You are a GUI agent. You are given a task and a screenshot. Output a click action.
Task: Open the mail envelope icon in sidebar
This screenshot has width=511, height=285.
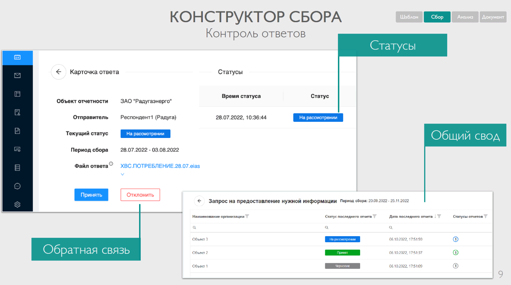click(17, 76)
